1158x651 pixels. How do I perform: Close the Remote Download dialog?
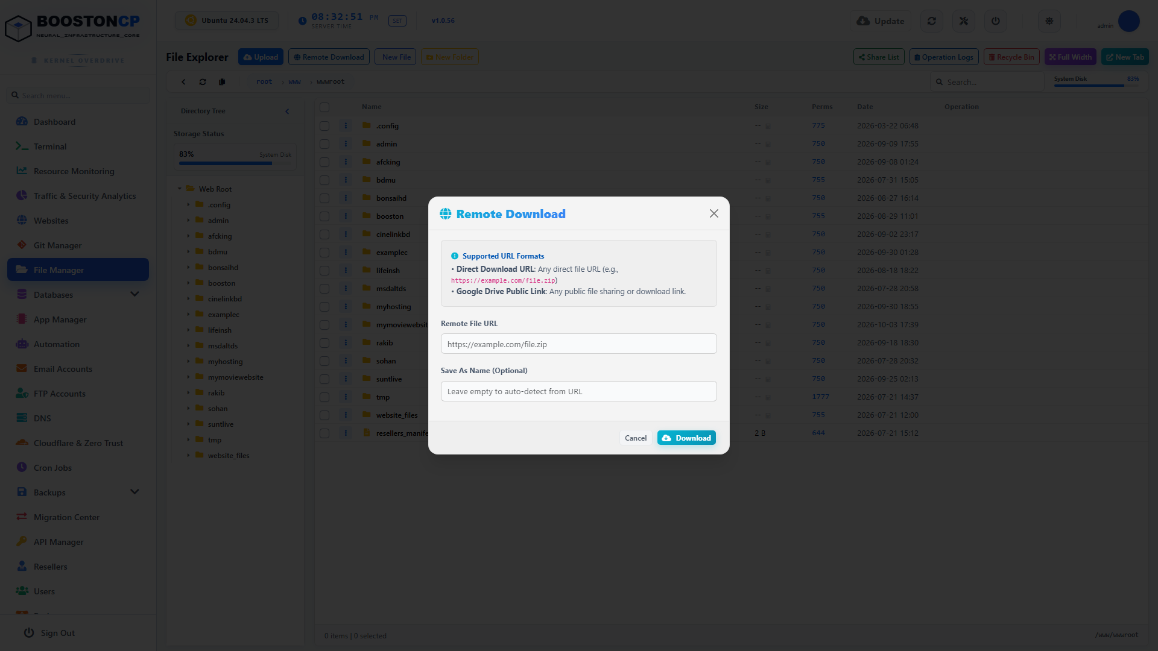(x=714, y=213)
